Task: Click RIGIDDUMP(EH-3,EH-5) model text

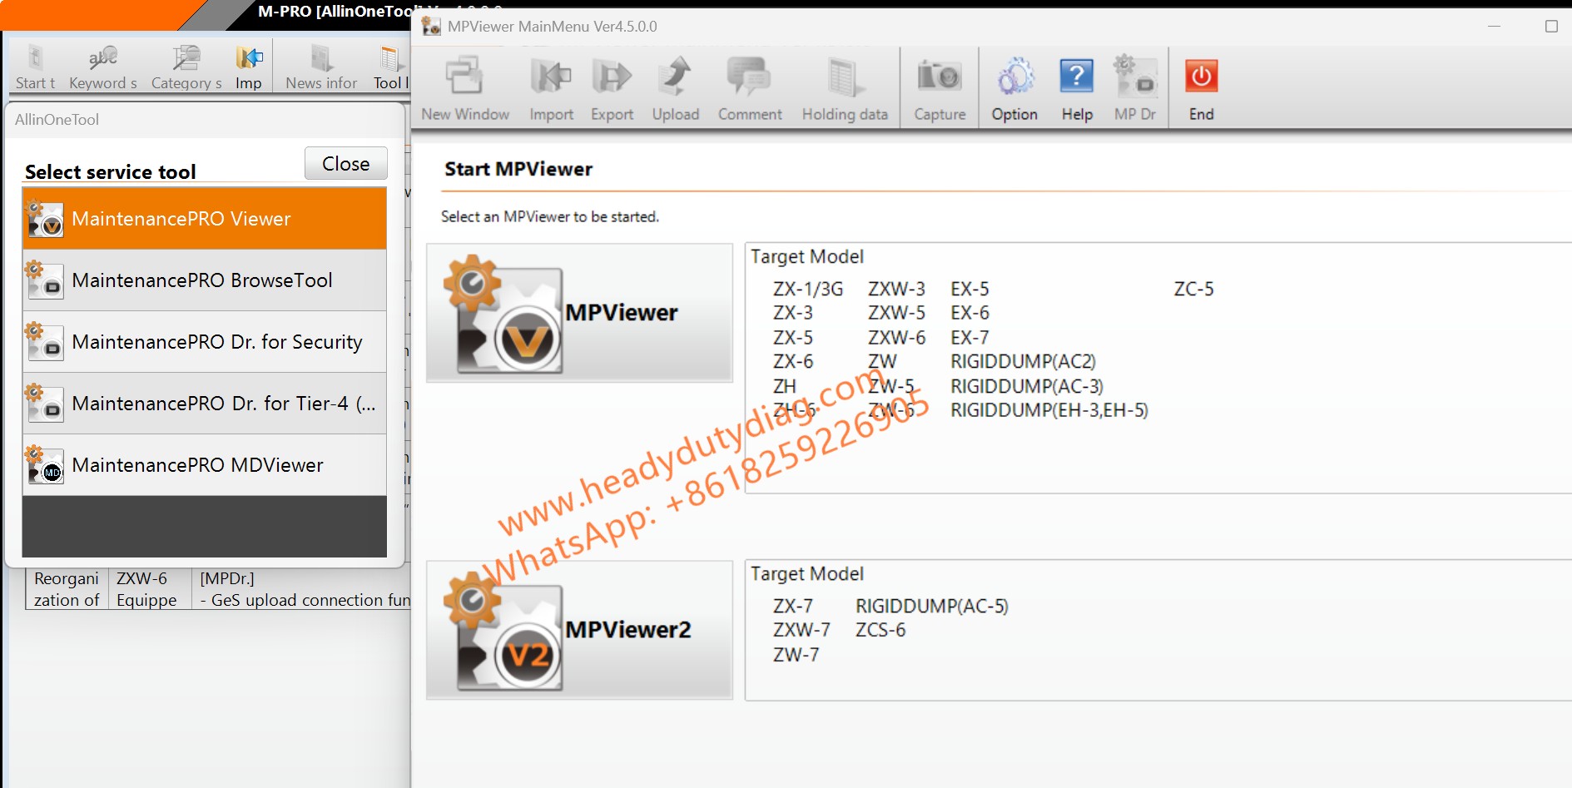Action: point(1049,410)
